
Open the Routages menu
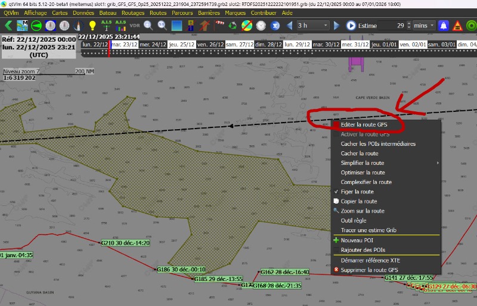coord(132,13)
